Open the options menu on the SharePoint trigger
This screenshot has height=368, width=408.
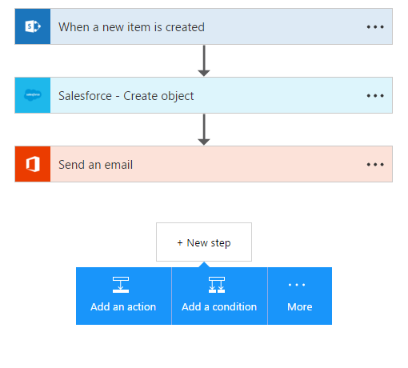(375, 26)
